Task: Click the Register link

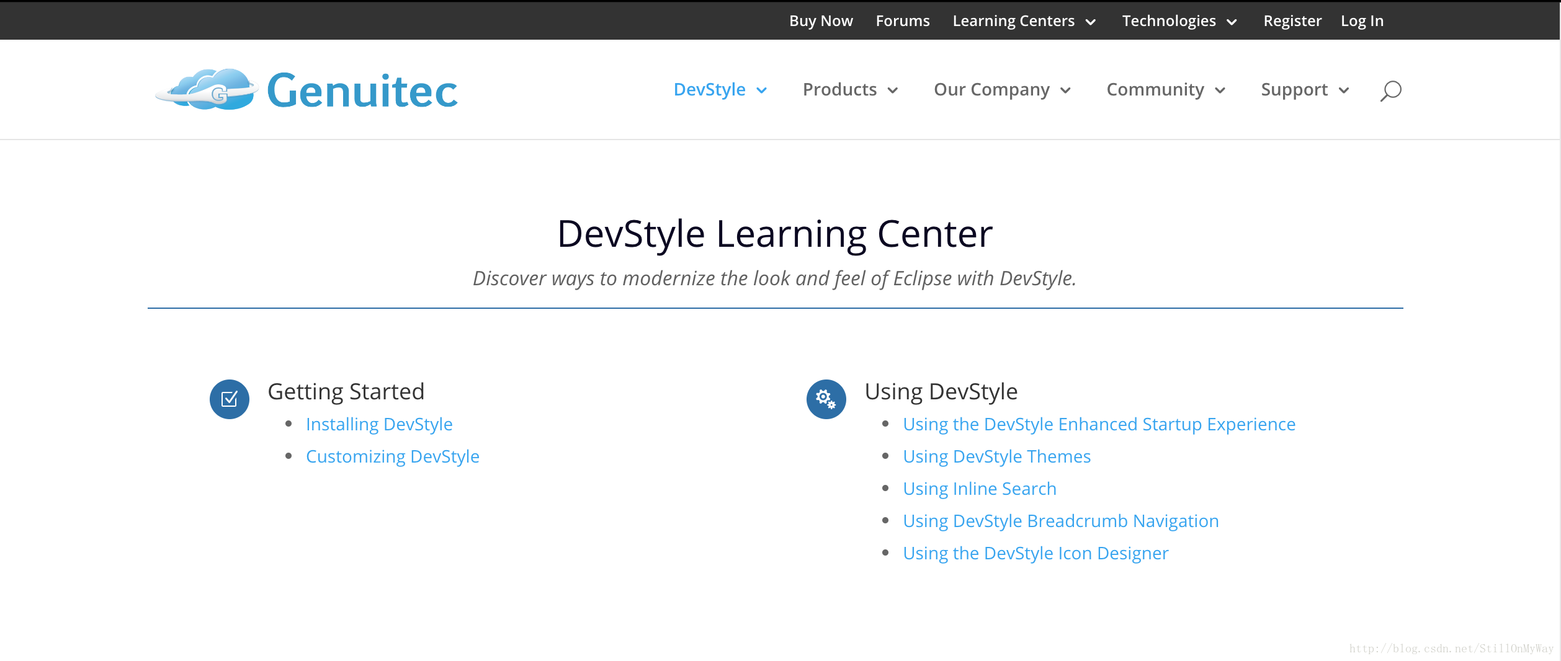Action: (1293, 21)
